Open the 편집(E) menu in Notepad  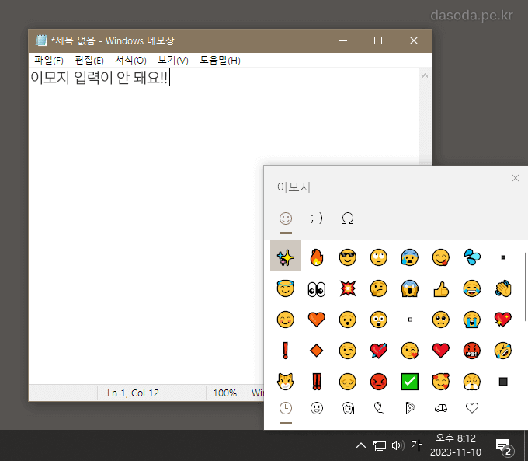tap(89, 61)
